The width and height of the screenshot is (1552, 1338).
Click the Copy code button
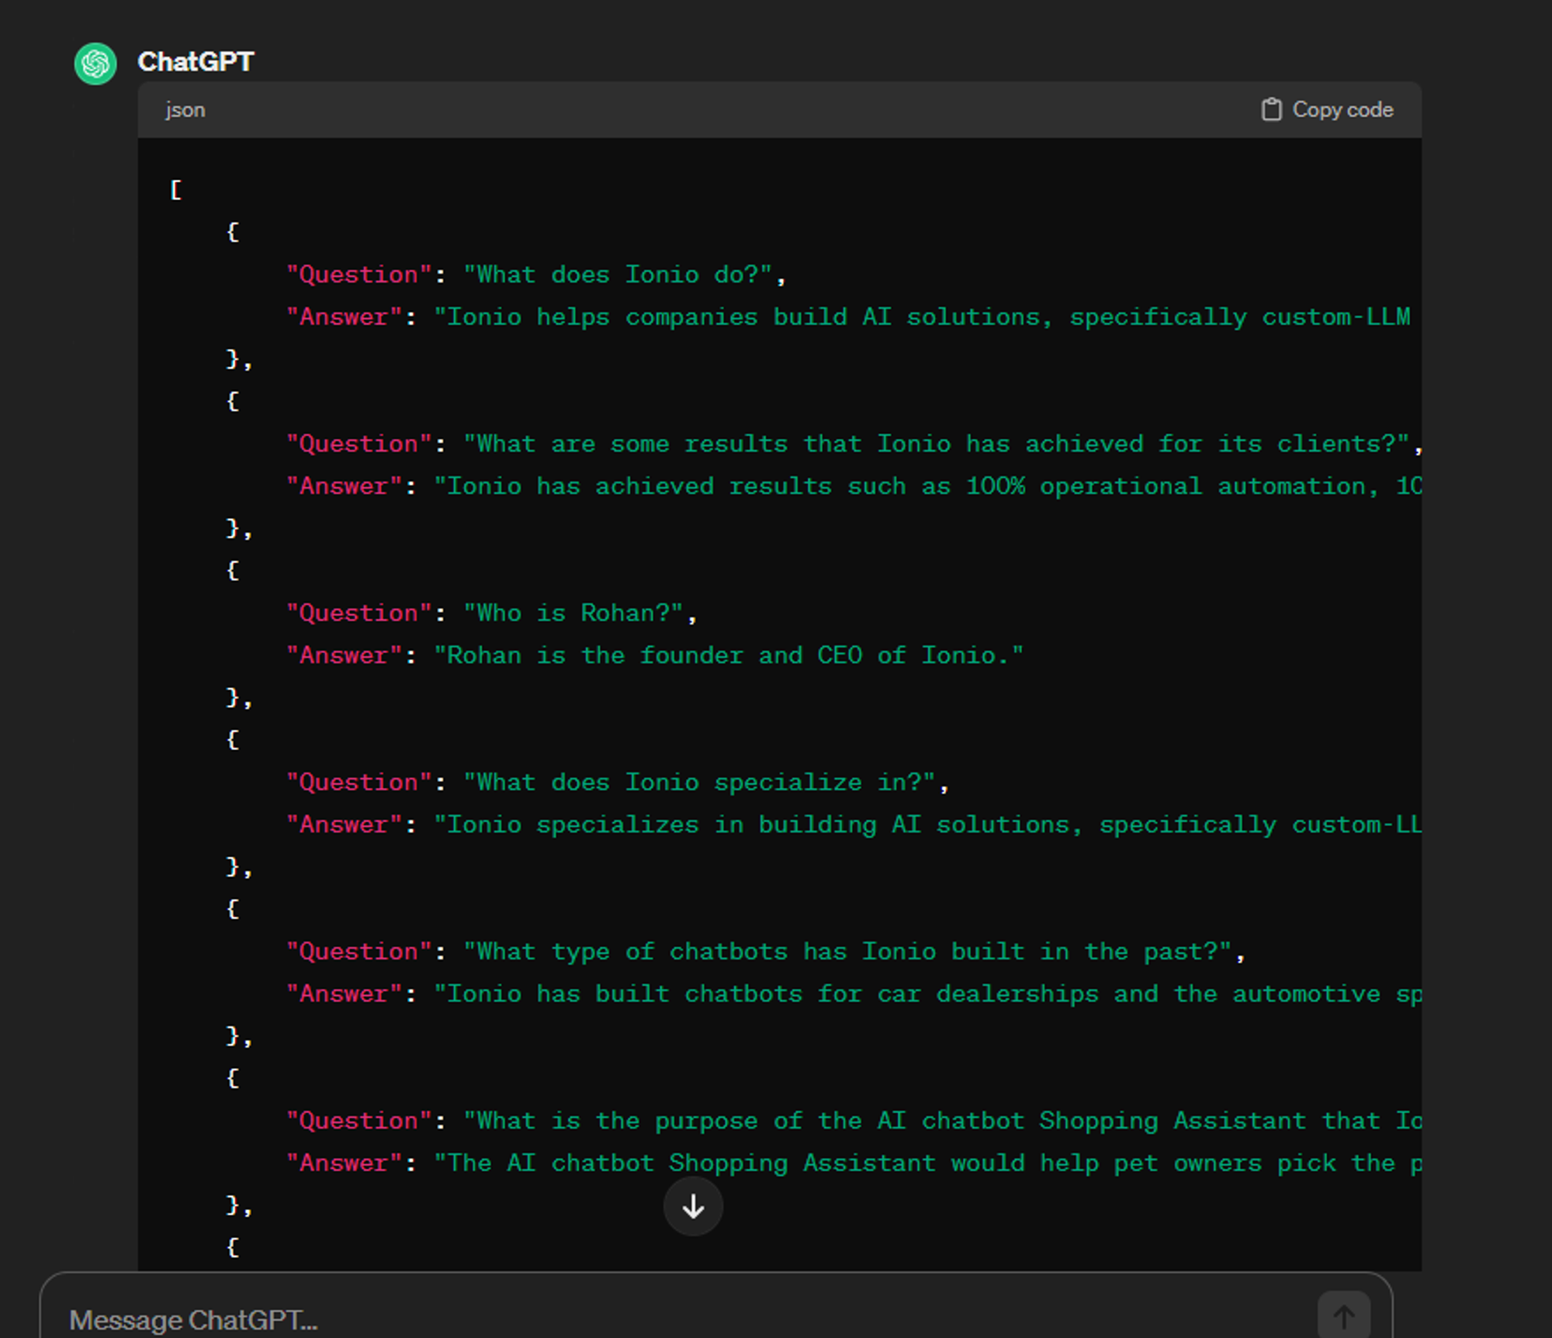(x=1327, y=110)
